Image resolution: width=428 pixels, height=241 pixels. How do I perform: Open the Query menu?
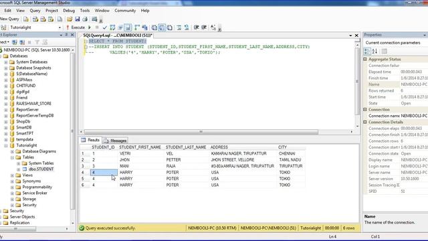[x=35, y=11]
